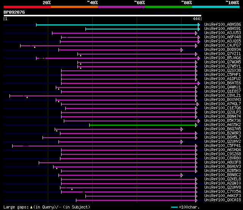Click UniRef100_Q0CAI8 label
The image size is (243, 210).
(x=222, y=200)
